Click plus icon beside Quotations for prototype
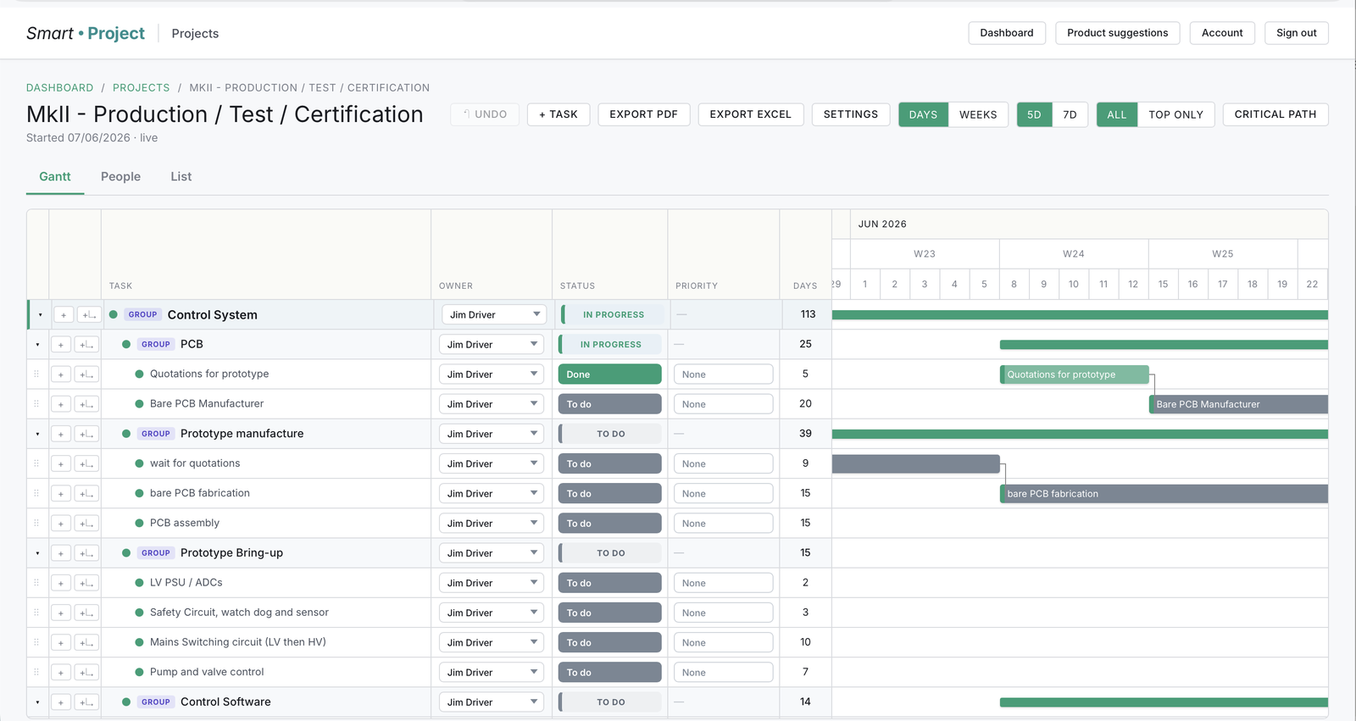Viewport: 1356px width, 721px height. tap(61, 374)
